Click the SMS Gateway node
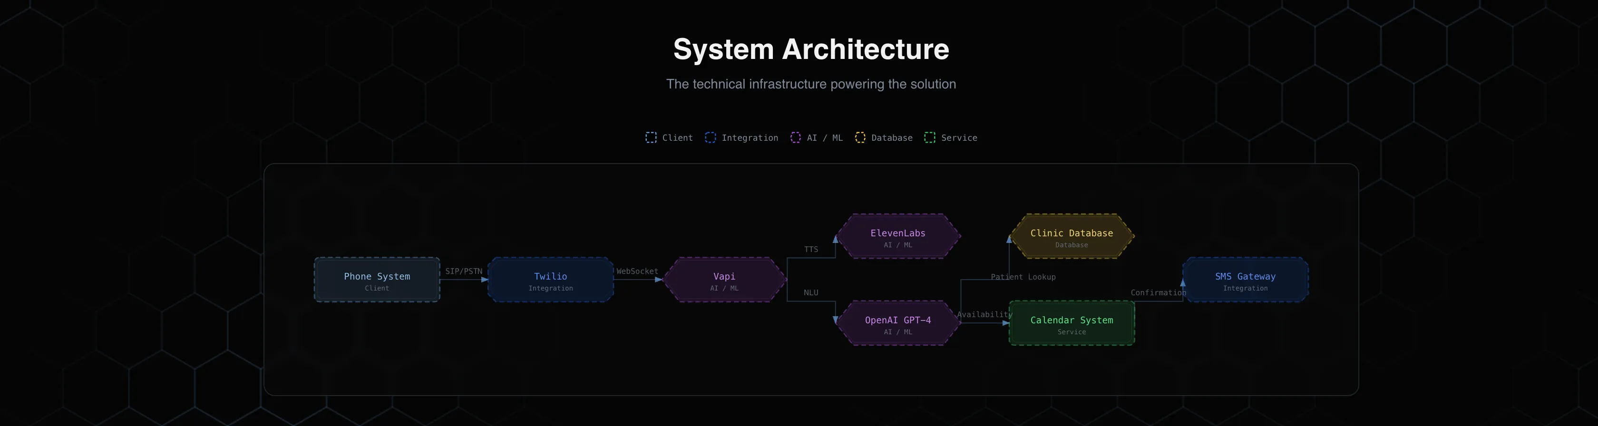The image size is (1598, 426). (1246, 280)
